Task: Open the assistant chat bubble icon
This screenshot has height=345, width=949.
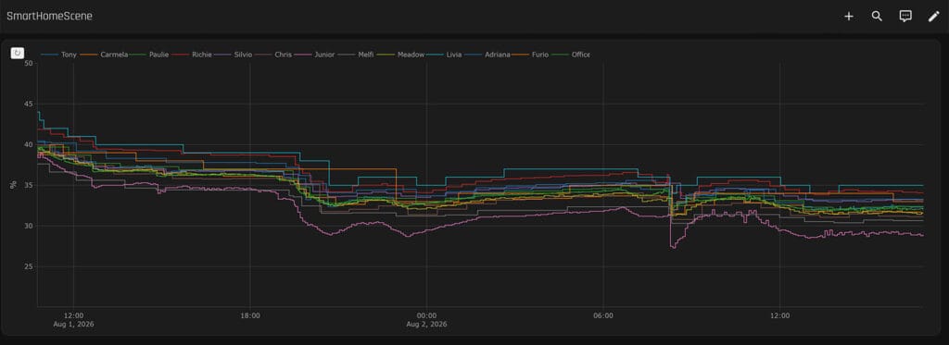Action: (x=905, y=17)
